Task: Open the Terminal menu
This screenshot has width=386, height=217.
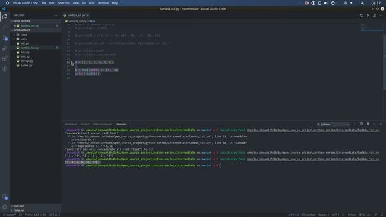Action: [x=103, y=3]
